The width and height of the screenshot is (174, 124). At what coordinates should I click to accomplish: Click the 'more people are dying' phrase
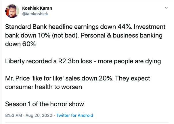point(129,61)
